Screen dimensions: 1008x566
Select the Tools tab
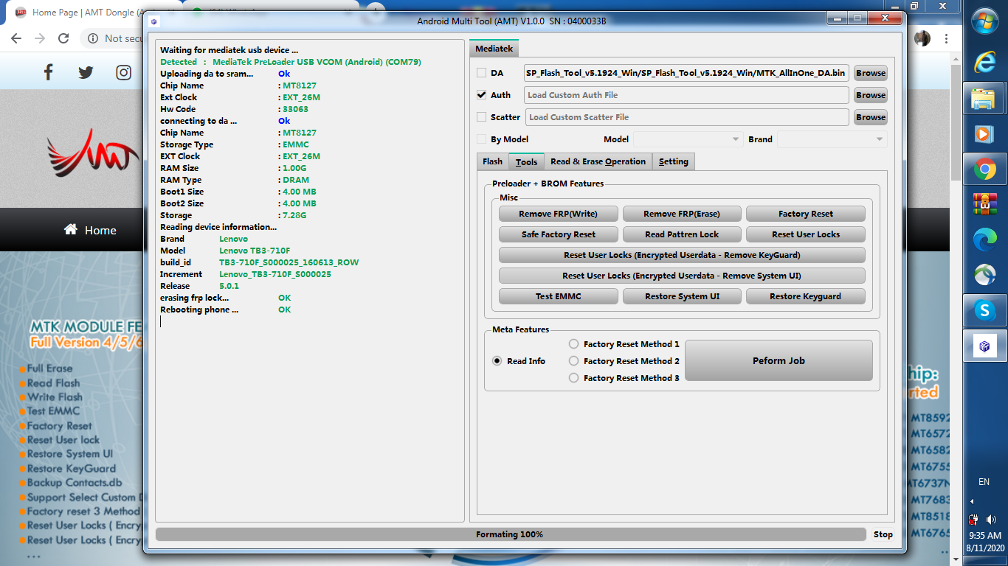(526, 161)
